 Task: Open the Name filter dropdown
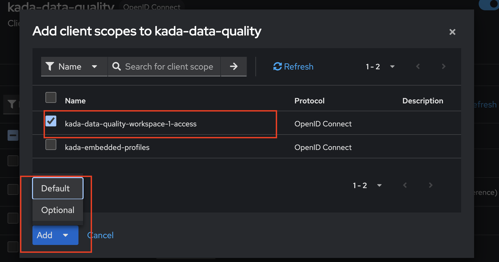coord(74,66)
